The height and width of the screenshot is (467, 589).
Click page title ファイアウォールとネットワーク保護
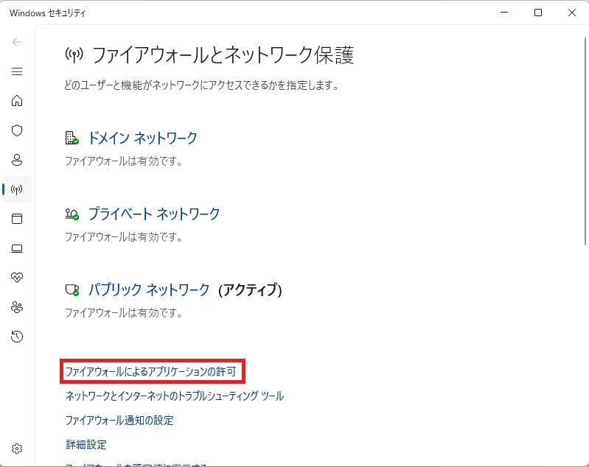point(223,55)
